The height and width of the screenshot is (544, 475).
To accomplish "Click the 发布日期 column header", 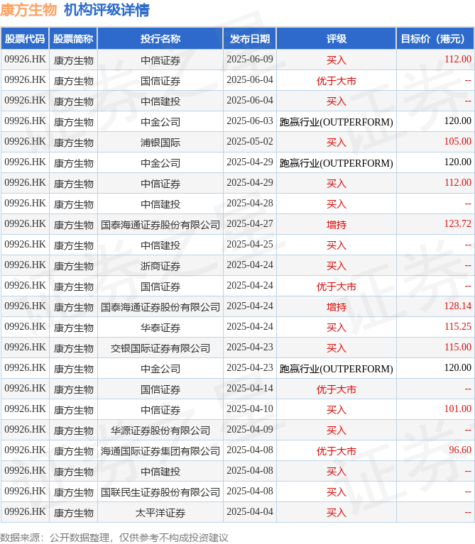I will coord(250,39).
